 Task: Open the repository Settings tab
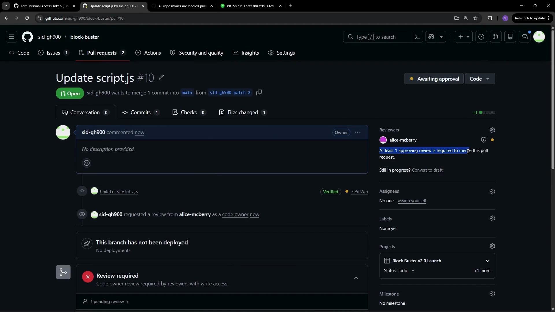282,53
